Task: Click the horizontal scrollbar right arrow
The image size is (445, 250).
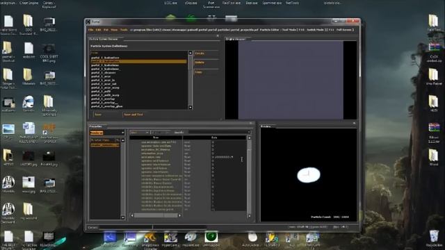Action: point(179,215)
